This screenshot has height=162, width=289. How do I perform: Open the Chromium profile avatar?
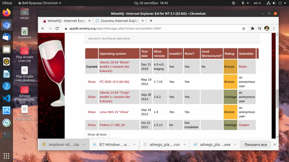(x=267, y=28)
